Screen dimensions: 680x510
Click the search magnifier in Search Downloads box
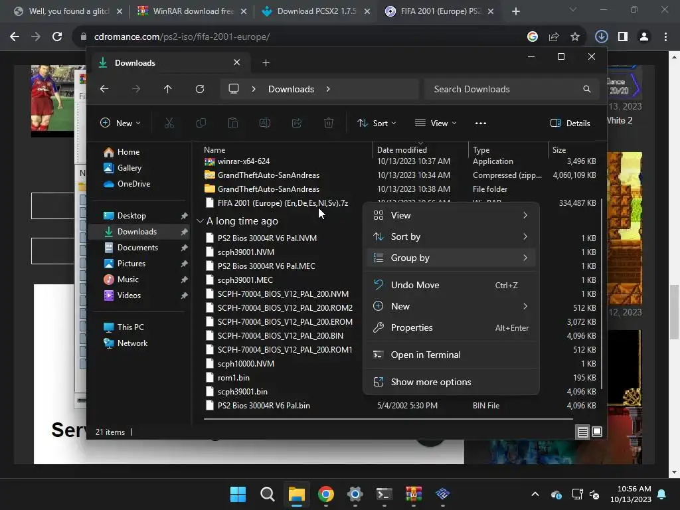click(587, 89)
